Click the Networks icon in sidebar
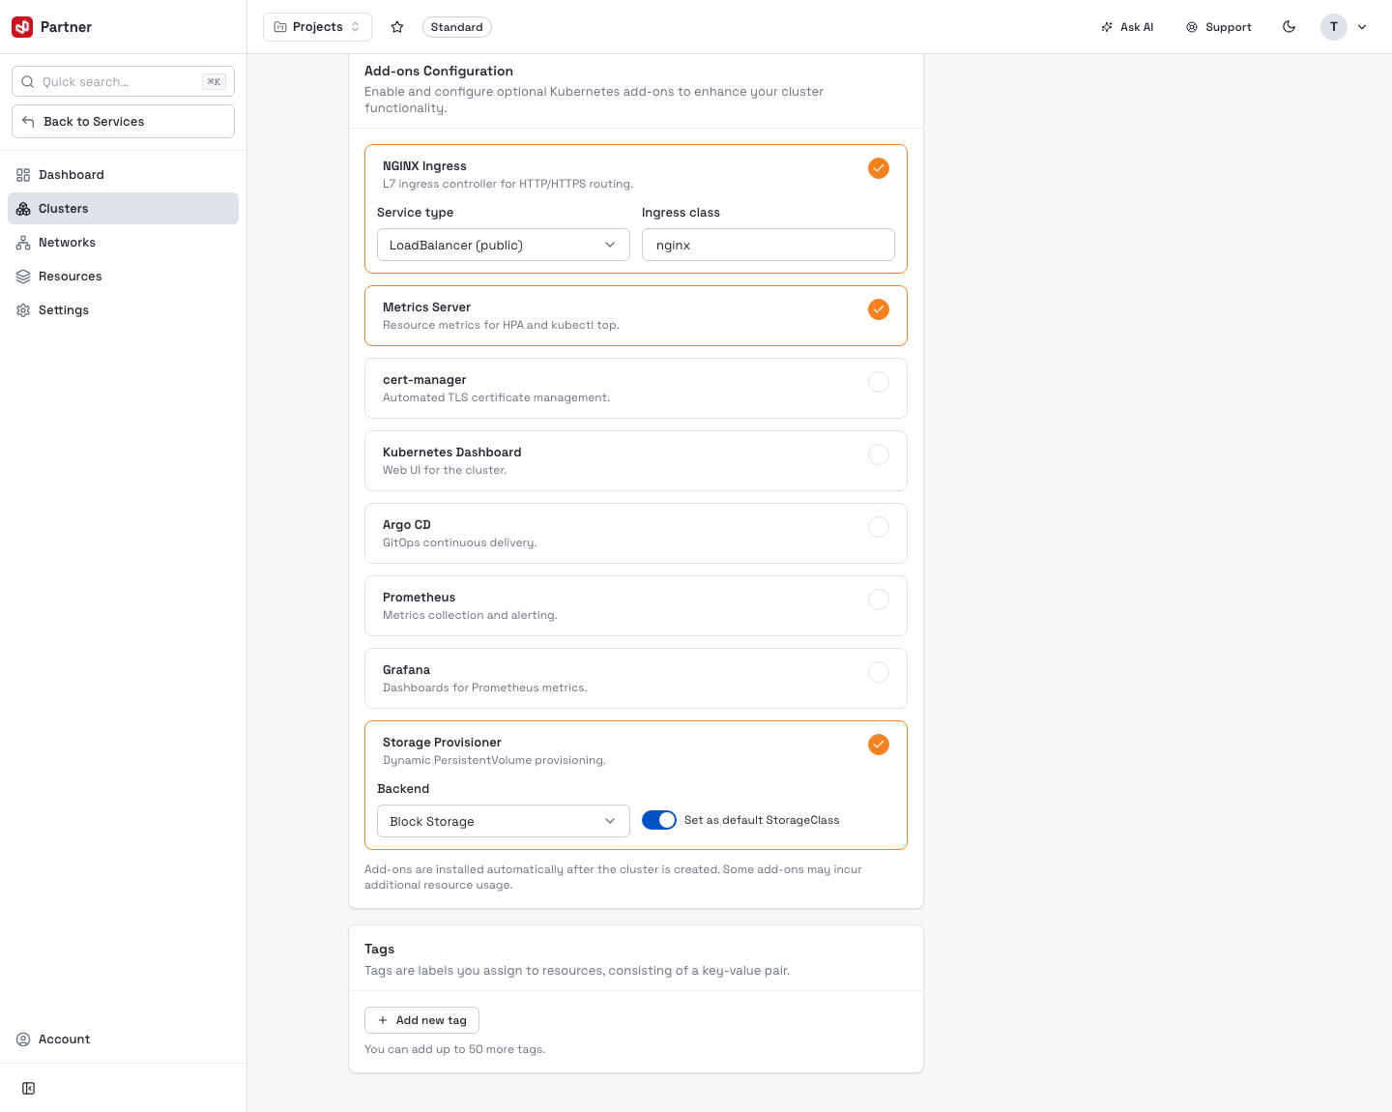This screenshot has width=1392, height=1112. (x=23, y=243)
